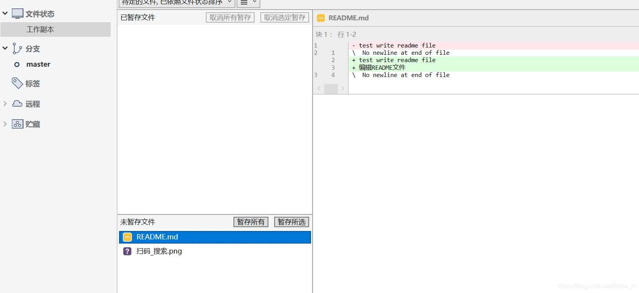Collapse the 分支 section
Viewport: 639px width, 293px height.
pyautogui.click(x=5, y=48)
